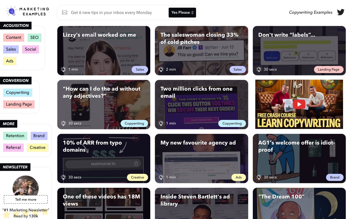This screenshot has width=351, height=219.
Task: Click the lightbulb icon on AG1's welcome offer card
Action: pos(259,177)
